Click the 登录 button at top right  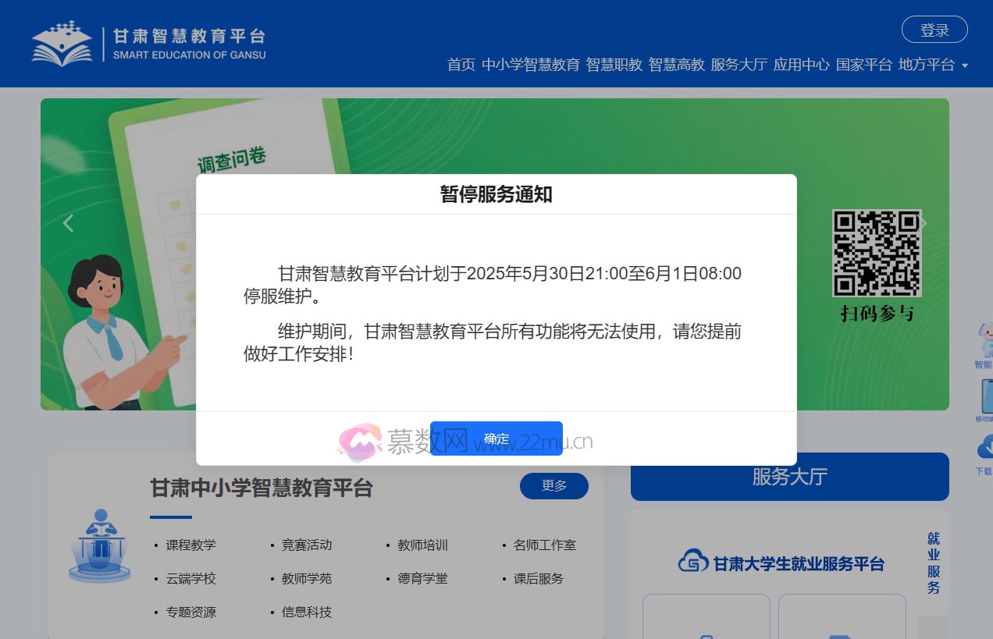click(934, 30)
